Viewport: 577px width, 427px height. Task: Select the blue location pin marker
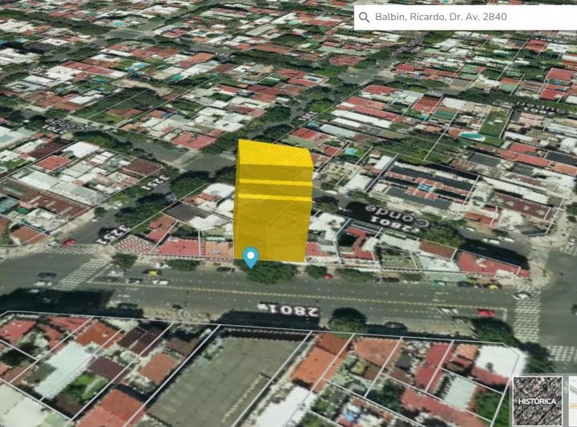(251, 258)
